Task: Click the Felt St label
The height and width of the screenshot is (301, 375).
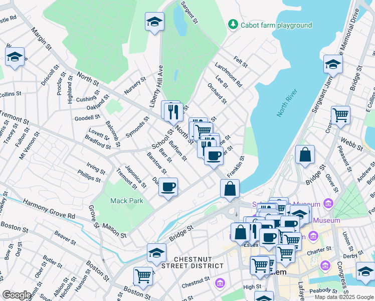Action: pyautogui.click(x=240, y=62)
